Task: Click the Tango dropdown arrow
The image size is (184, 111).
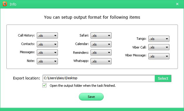Action: point(167,39)
